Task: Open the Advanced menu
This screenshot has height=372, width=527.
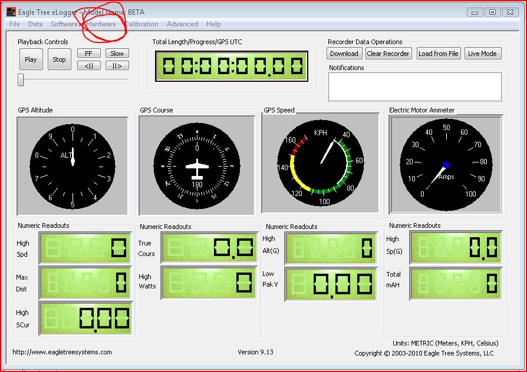Action: [182, 24]
